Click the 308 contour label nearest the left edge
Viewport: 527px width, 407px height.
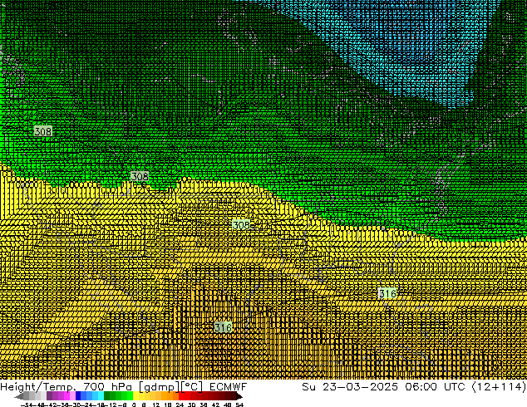[x=43, y=131]
